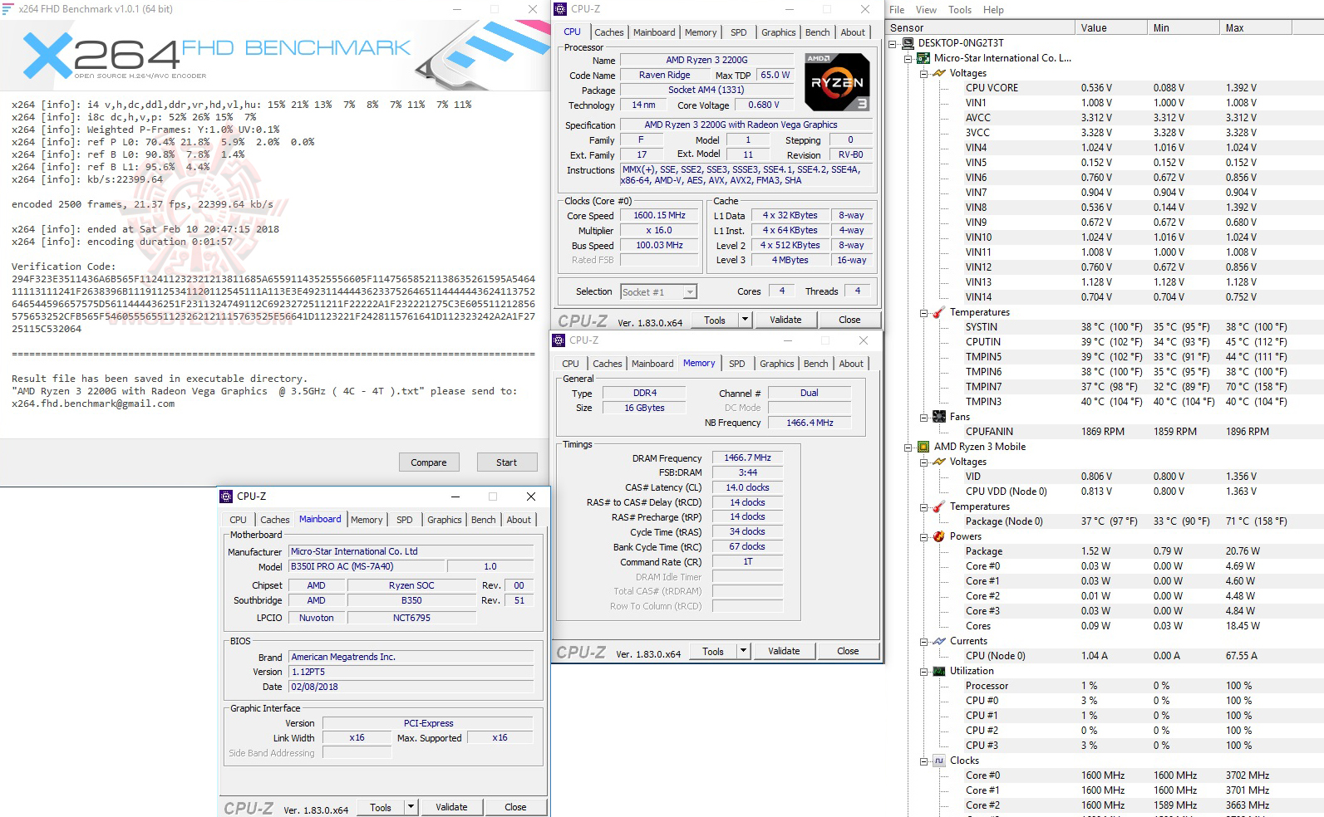Click the computer icon beside DESKTOP-0NG2T3T
Image resolution: width=1324 pixels, height=817 pixels.
point(908,43)
